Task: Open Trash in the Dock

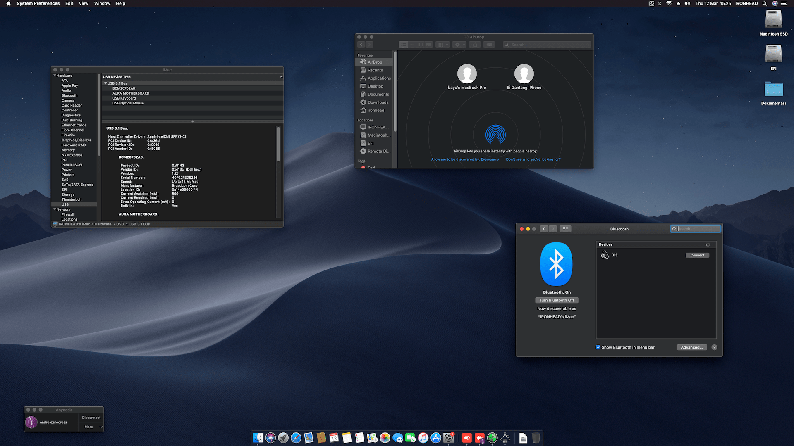Action: [536, 438]
